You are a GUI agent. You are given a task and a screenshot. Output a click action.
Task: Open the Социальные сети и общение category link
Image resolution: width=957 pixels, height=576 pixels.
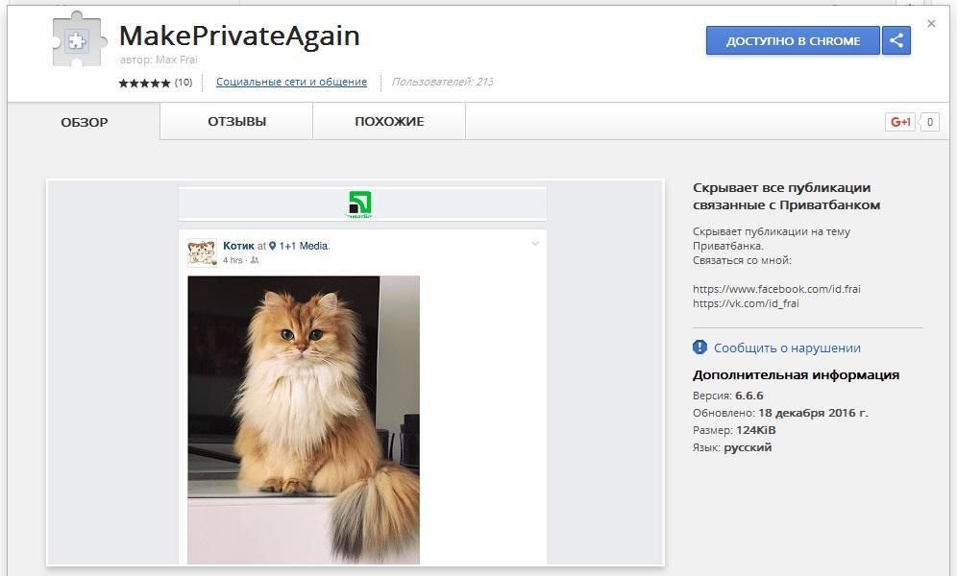pyautogui.click(x=291, y=83)
